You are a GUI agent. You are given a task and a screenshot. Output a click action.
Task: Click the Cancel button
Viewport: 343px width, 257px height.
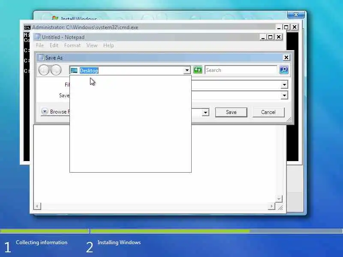pyautogui.click(x=268, y=112)
